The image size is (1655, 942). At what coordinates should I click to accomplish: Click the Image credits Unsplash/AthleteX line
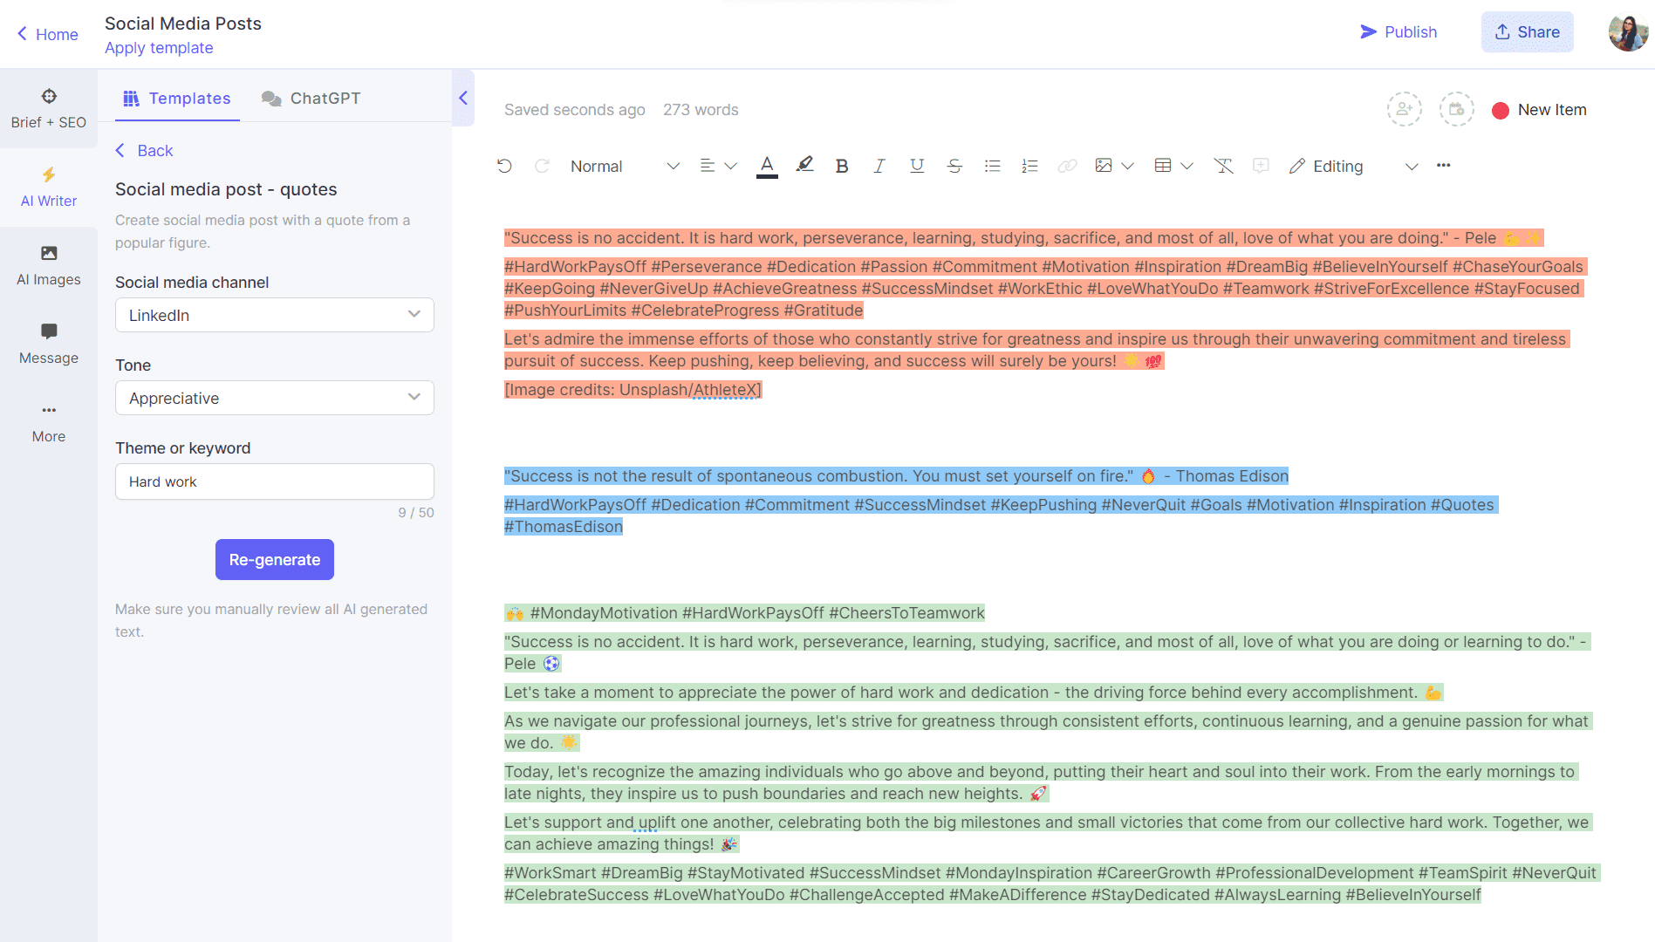tap(633, 390)
